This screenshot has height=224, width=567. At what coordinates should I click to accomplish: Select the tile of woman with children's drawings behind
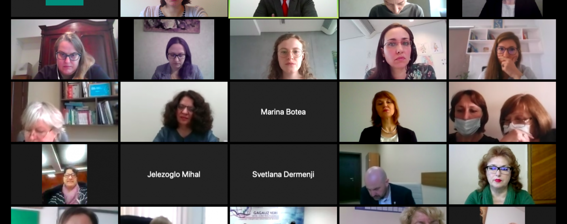pos(393,49)
